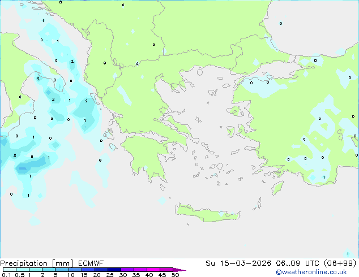
Task: Pick the 15–20 mm legend color swatch
Action: click(88, 270)
